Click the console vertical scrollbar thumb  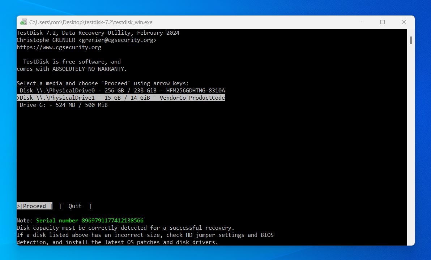point(411,40)
